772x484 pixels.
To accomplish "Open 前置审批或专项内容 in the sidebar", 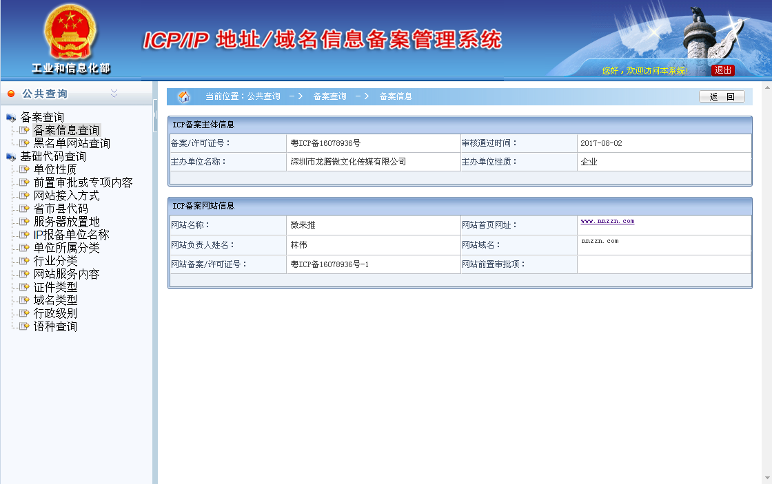I will coord(83,182).
